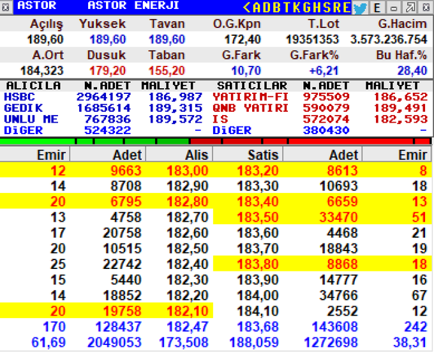The image size is (434, 352).
Task: Click the bid quantity 19758
Action: point(122,311)
